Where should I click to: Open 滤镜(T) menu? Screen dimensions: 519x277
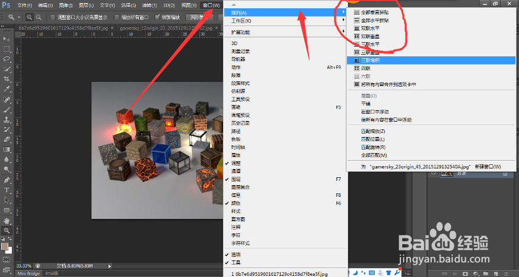click(149, 5)
